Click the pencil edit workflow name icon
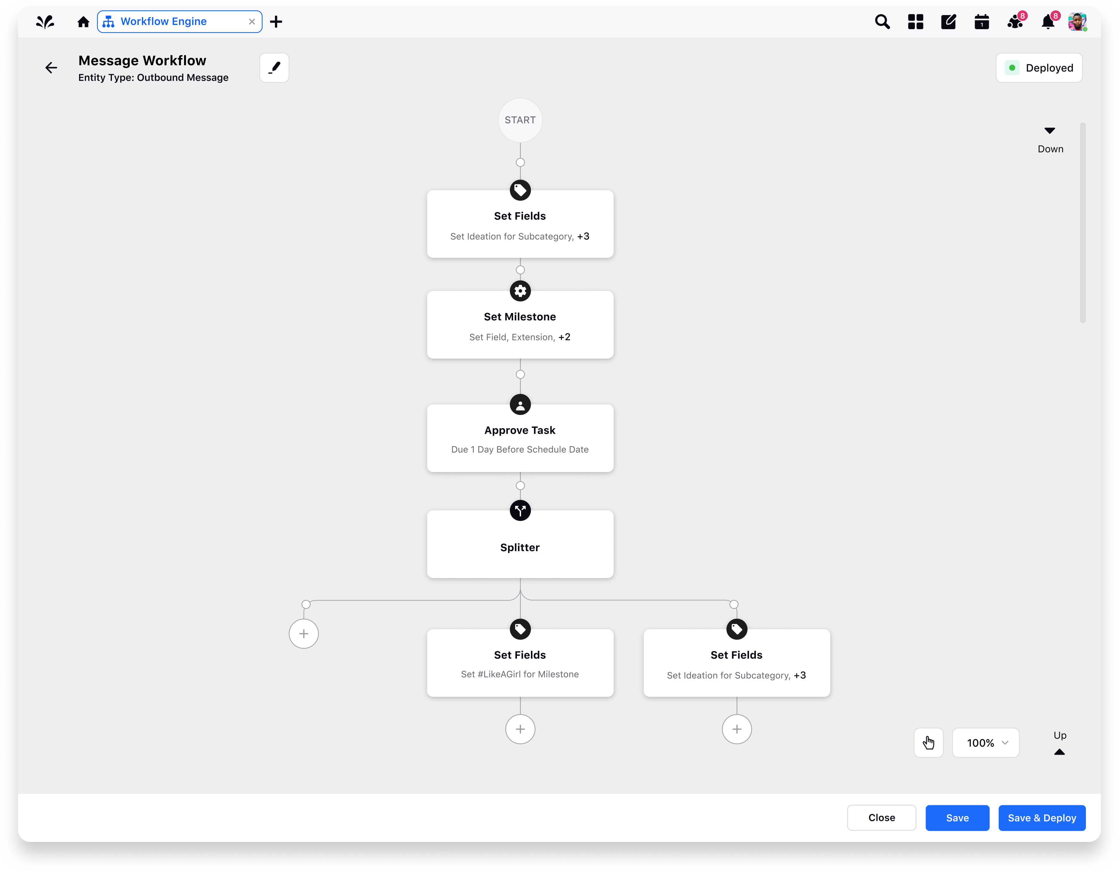This screenshot has height=872, width=1119. pos(274,68)
